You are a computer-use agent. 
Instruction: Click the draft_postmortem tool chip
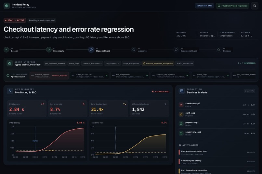click(185, 64)
